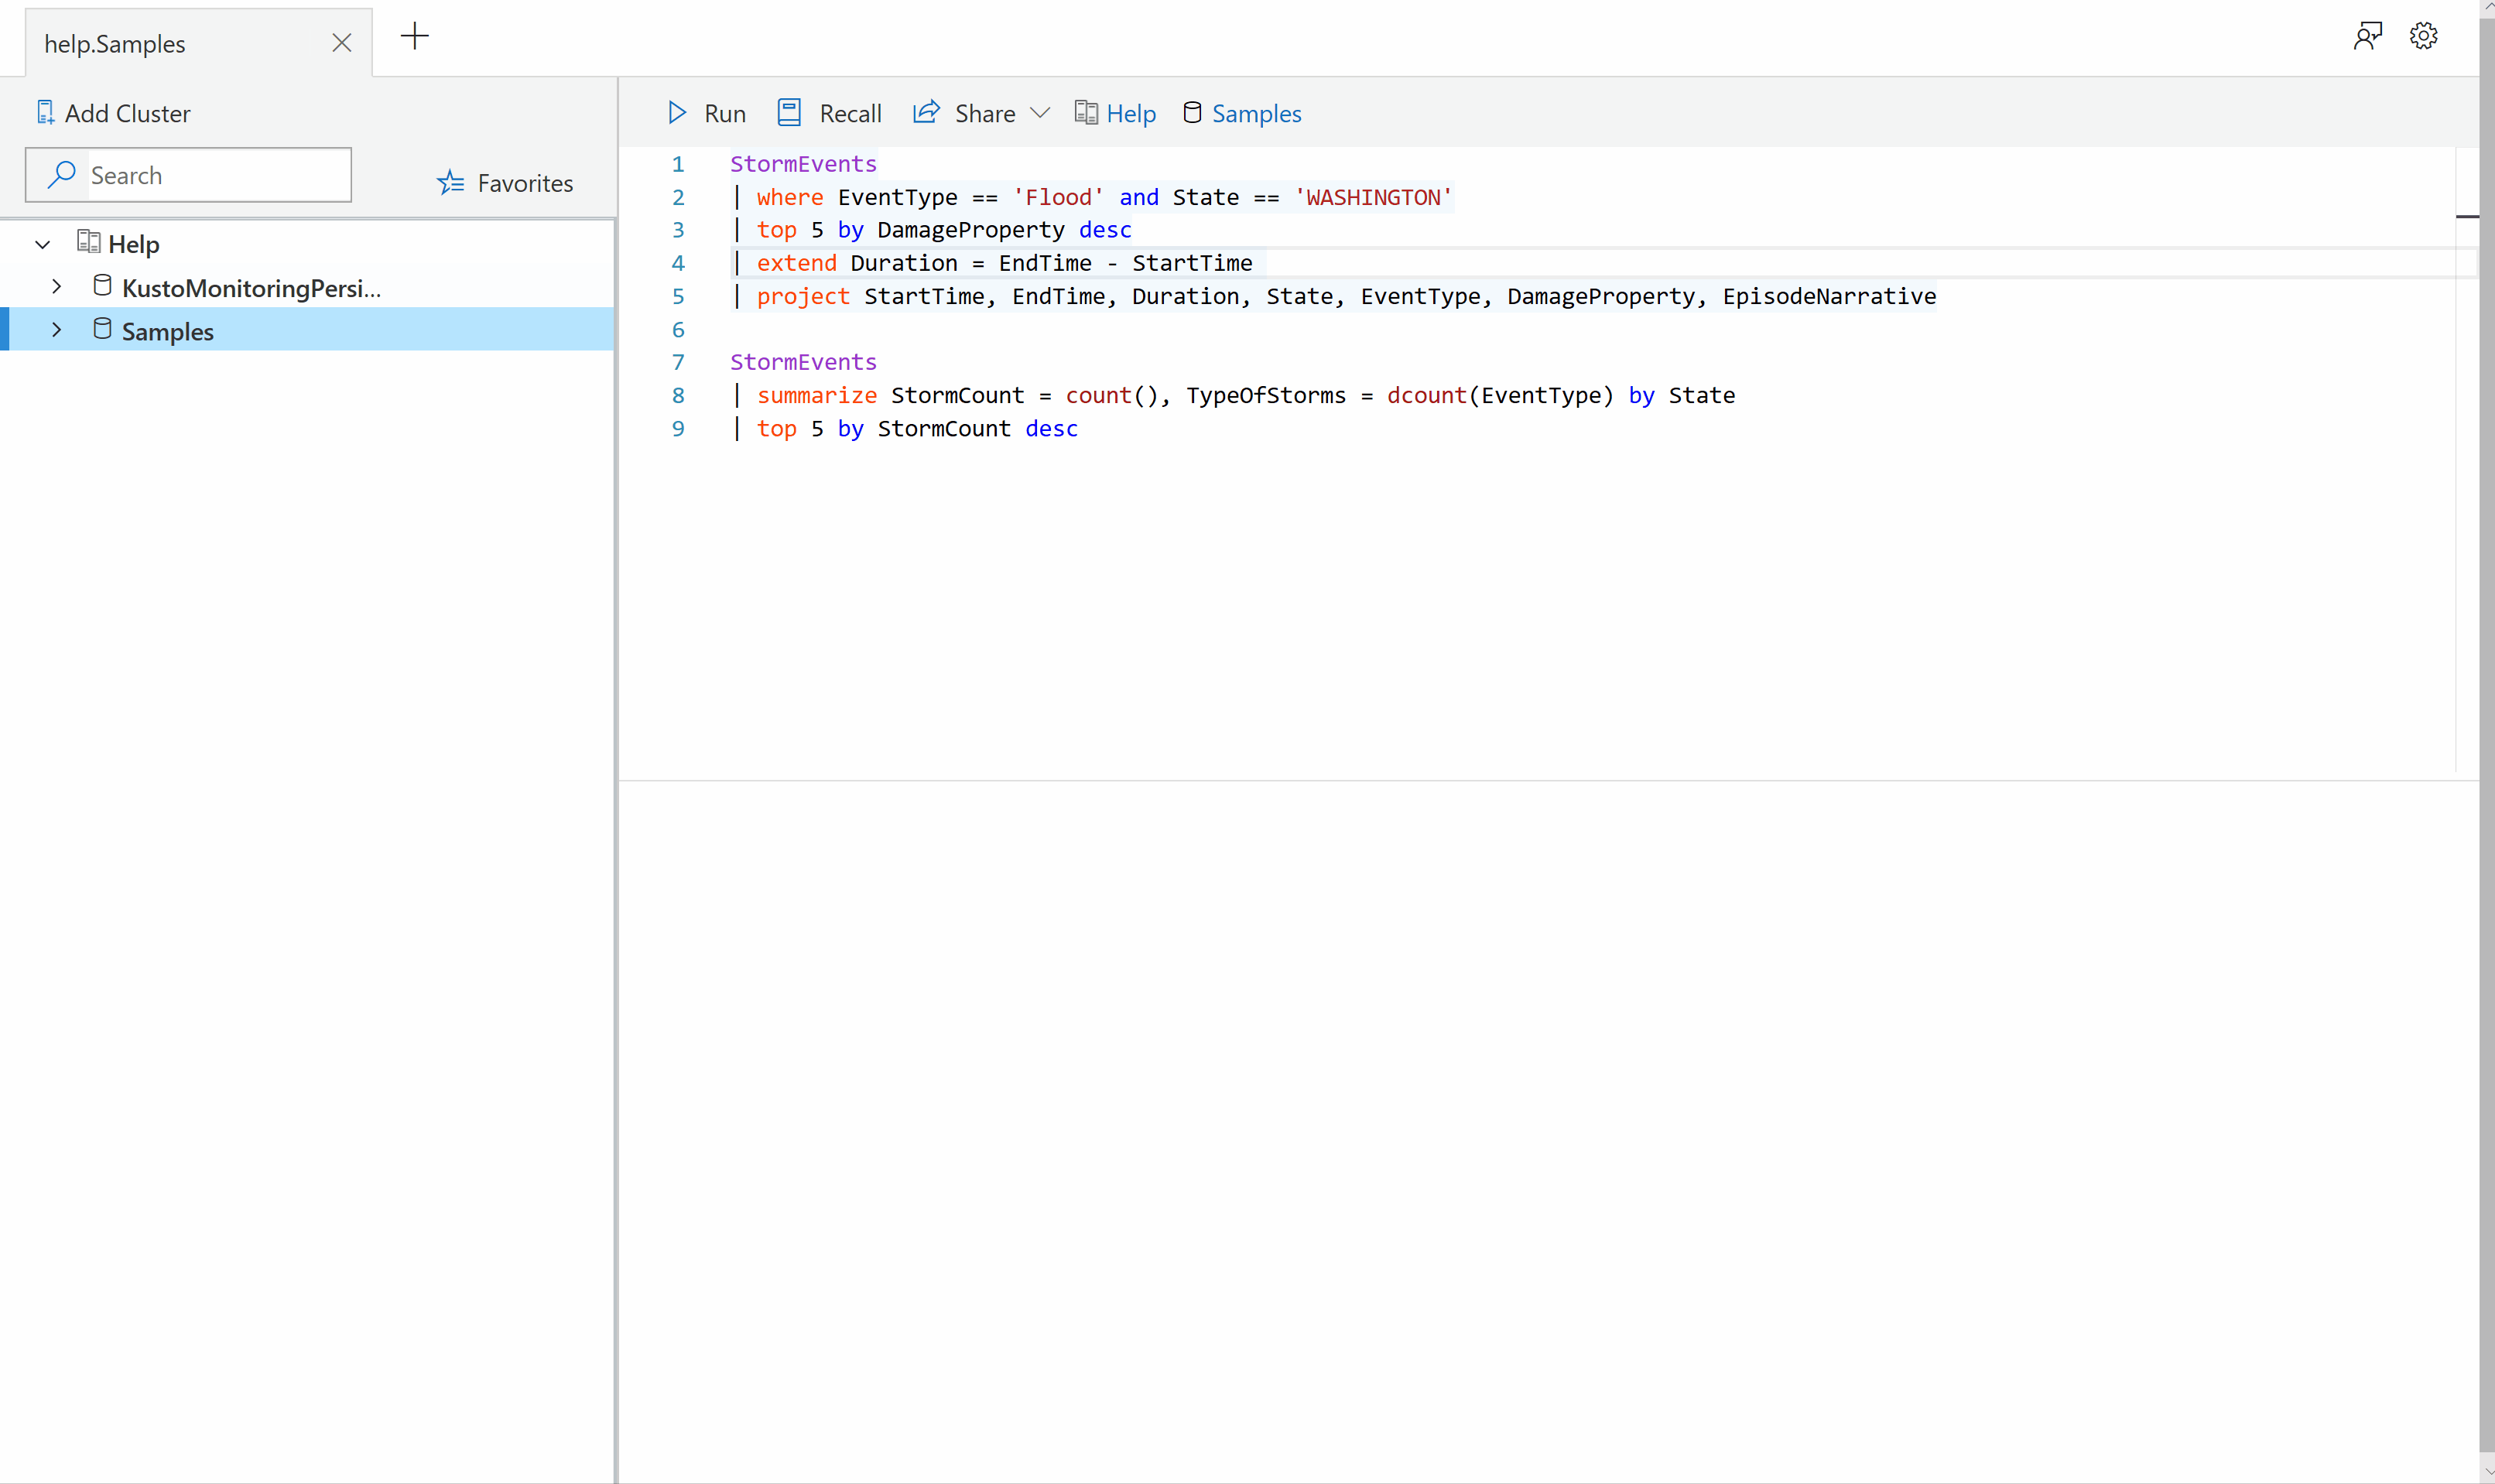Open the feedback person icon
The image size is (2495, 1484).
coord(2367,37)
